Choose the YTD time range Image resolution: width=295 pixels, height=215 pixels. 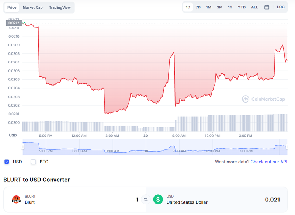pyautogui.click(x=242, y=7)
